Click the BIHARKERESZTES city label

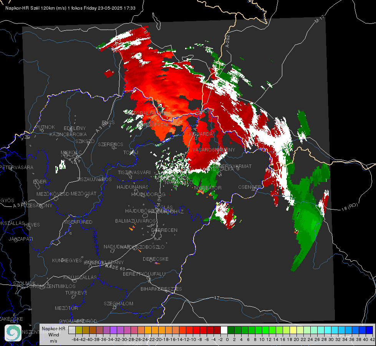(161, 289)
